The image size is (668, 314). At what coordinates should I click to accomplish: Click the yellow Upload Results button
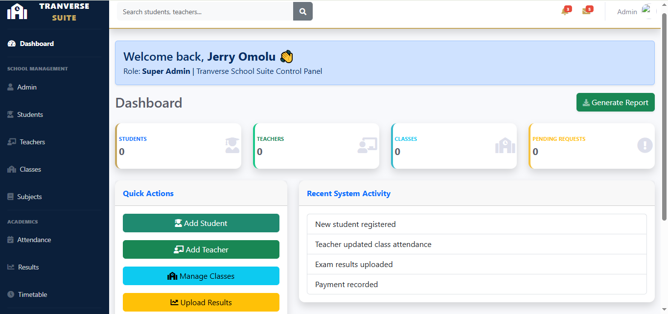[201, 302]
